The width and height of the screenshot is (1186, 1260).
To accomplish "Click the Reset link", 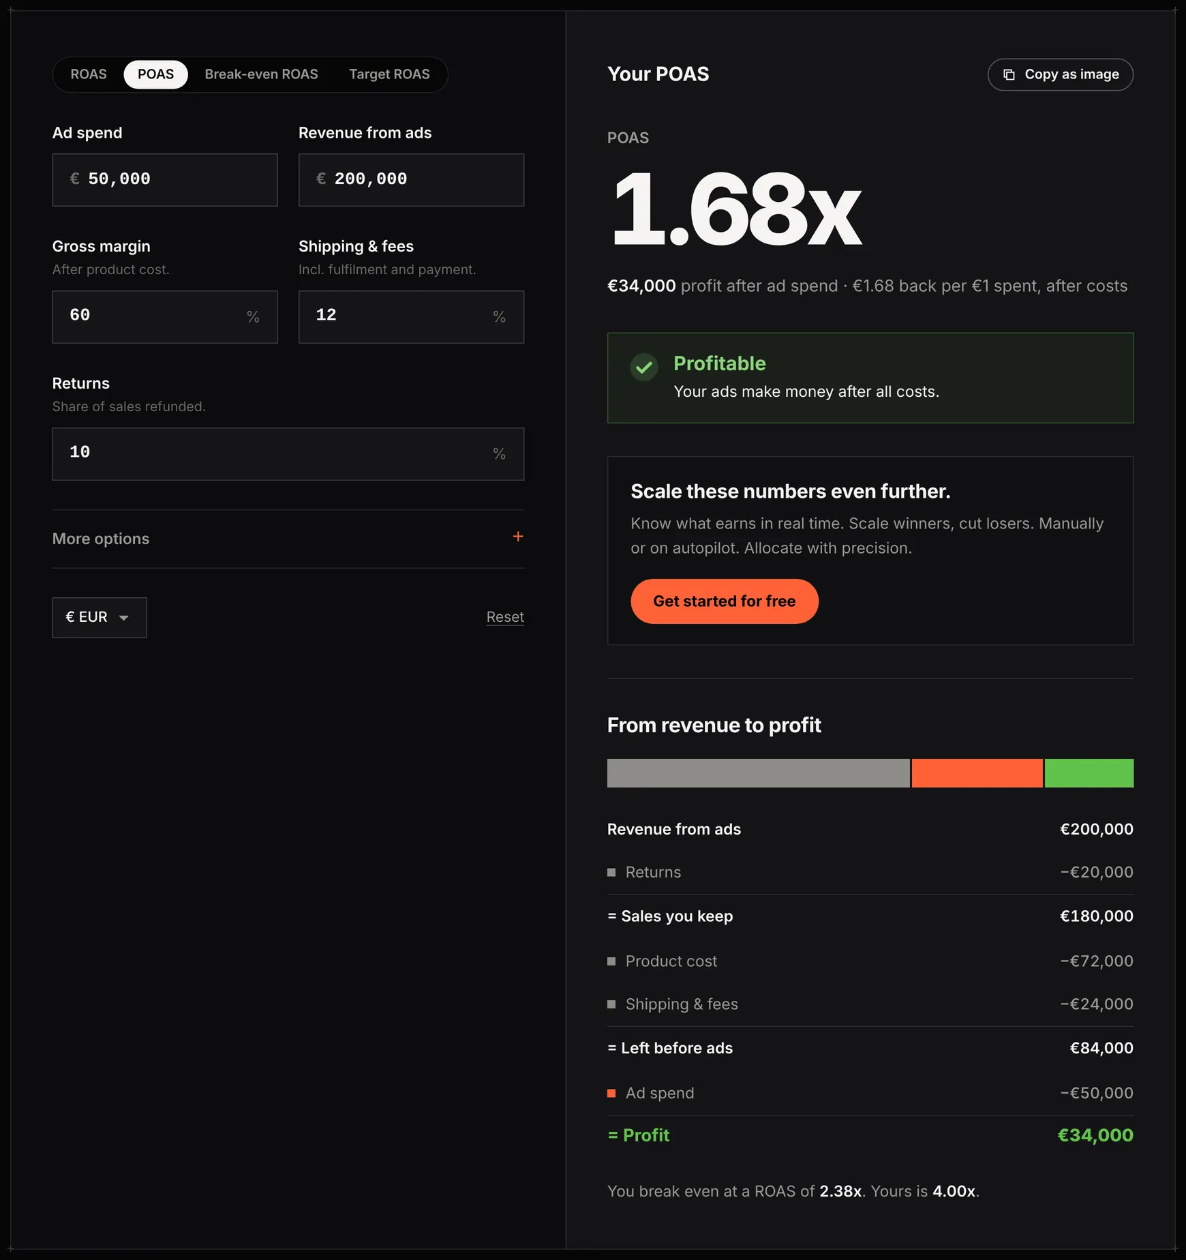I will coord(505,617).
